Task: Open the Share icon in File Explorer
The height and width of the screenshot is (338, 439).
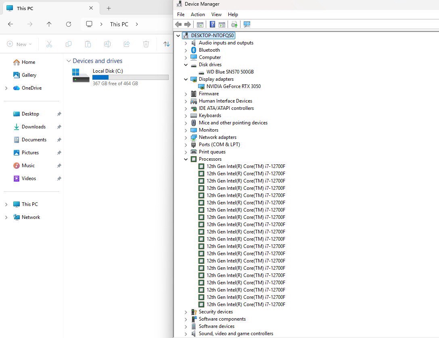Action: pyautogui.click(x=127, y=44)
